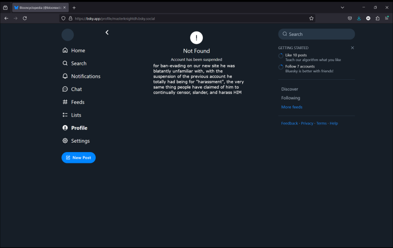This screenshot has height=248, width=393.
Task: Open Lists in the sidebar
Action: [72, 115]
